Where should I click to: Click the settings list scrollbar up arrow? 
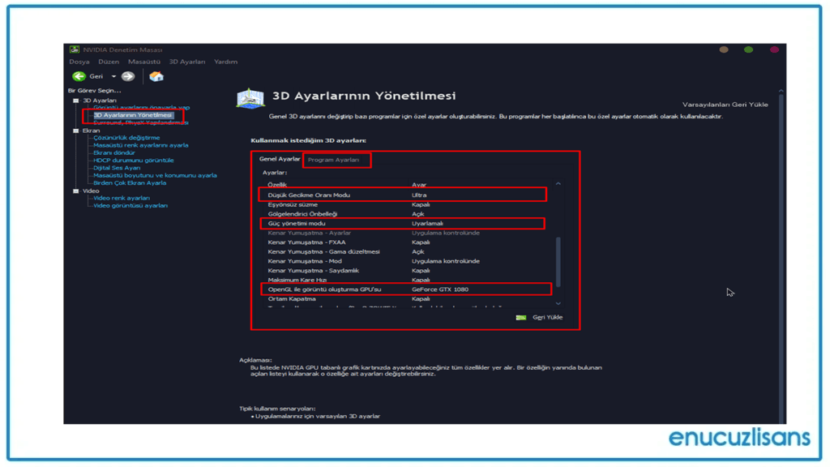tap(558, 185)
